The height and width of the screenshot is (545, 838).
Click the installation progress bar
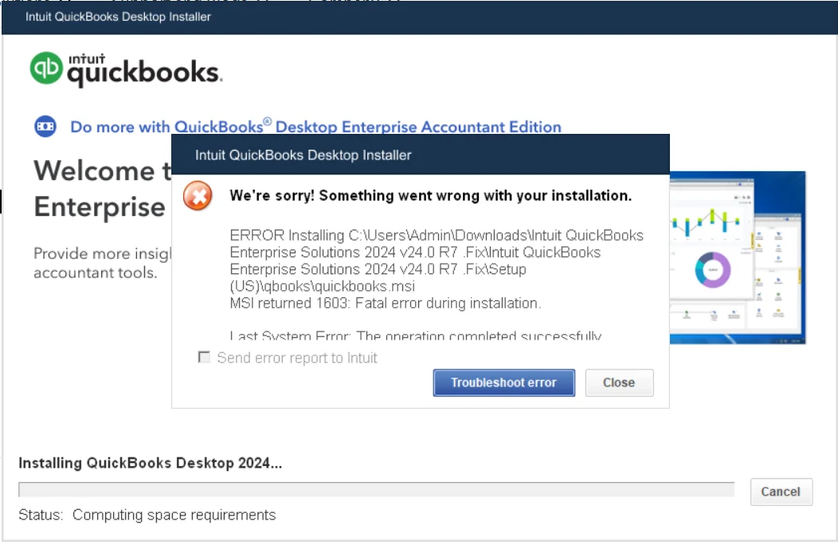(x=376, y=489)
